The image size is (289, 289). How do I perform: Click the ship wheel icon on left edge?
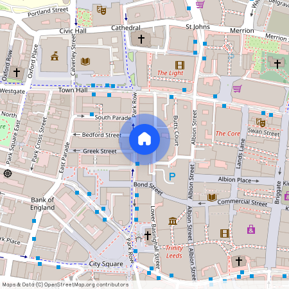click(8, 173)
